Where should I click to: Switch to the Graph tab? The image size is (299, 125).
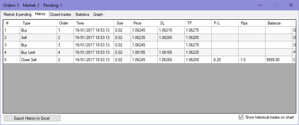click(x=98, y=14)
